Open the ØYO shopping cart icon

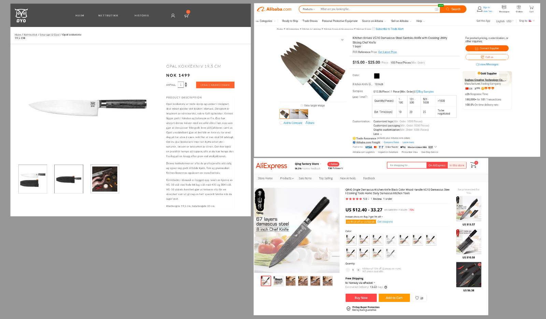coord(187,15)
